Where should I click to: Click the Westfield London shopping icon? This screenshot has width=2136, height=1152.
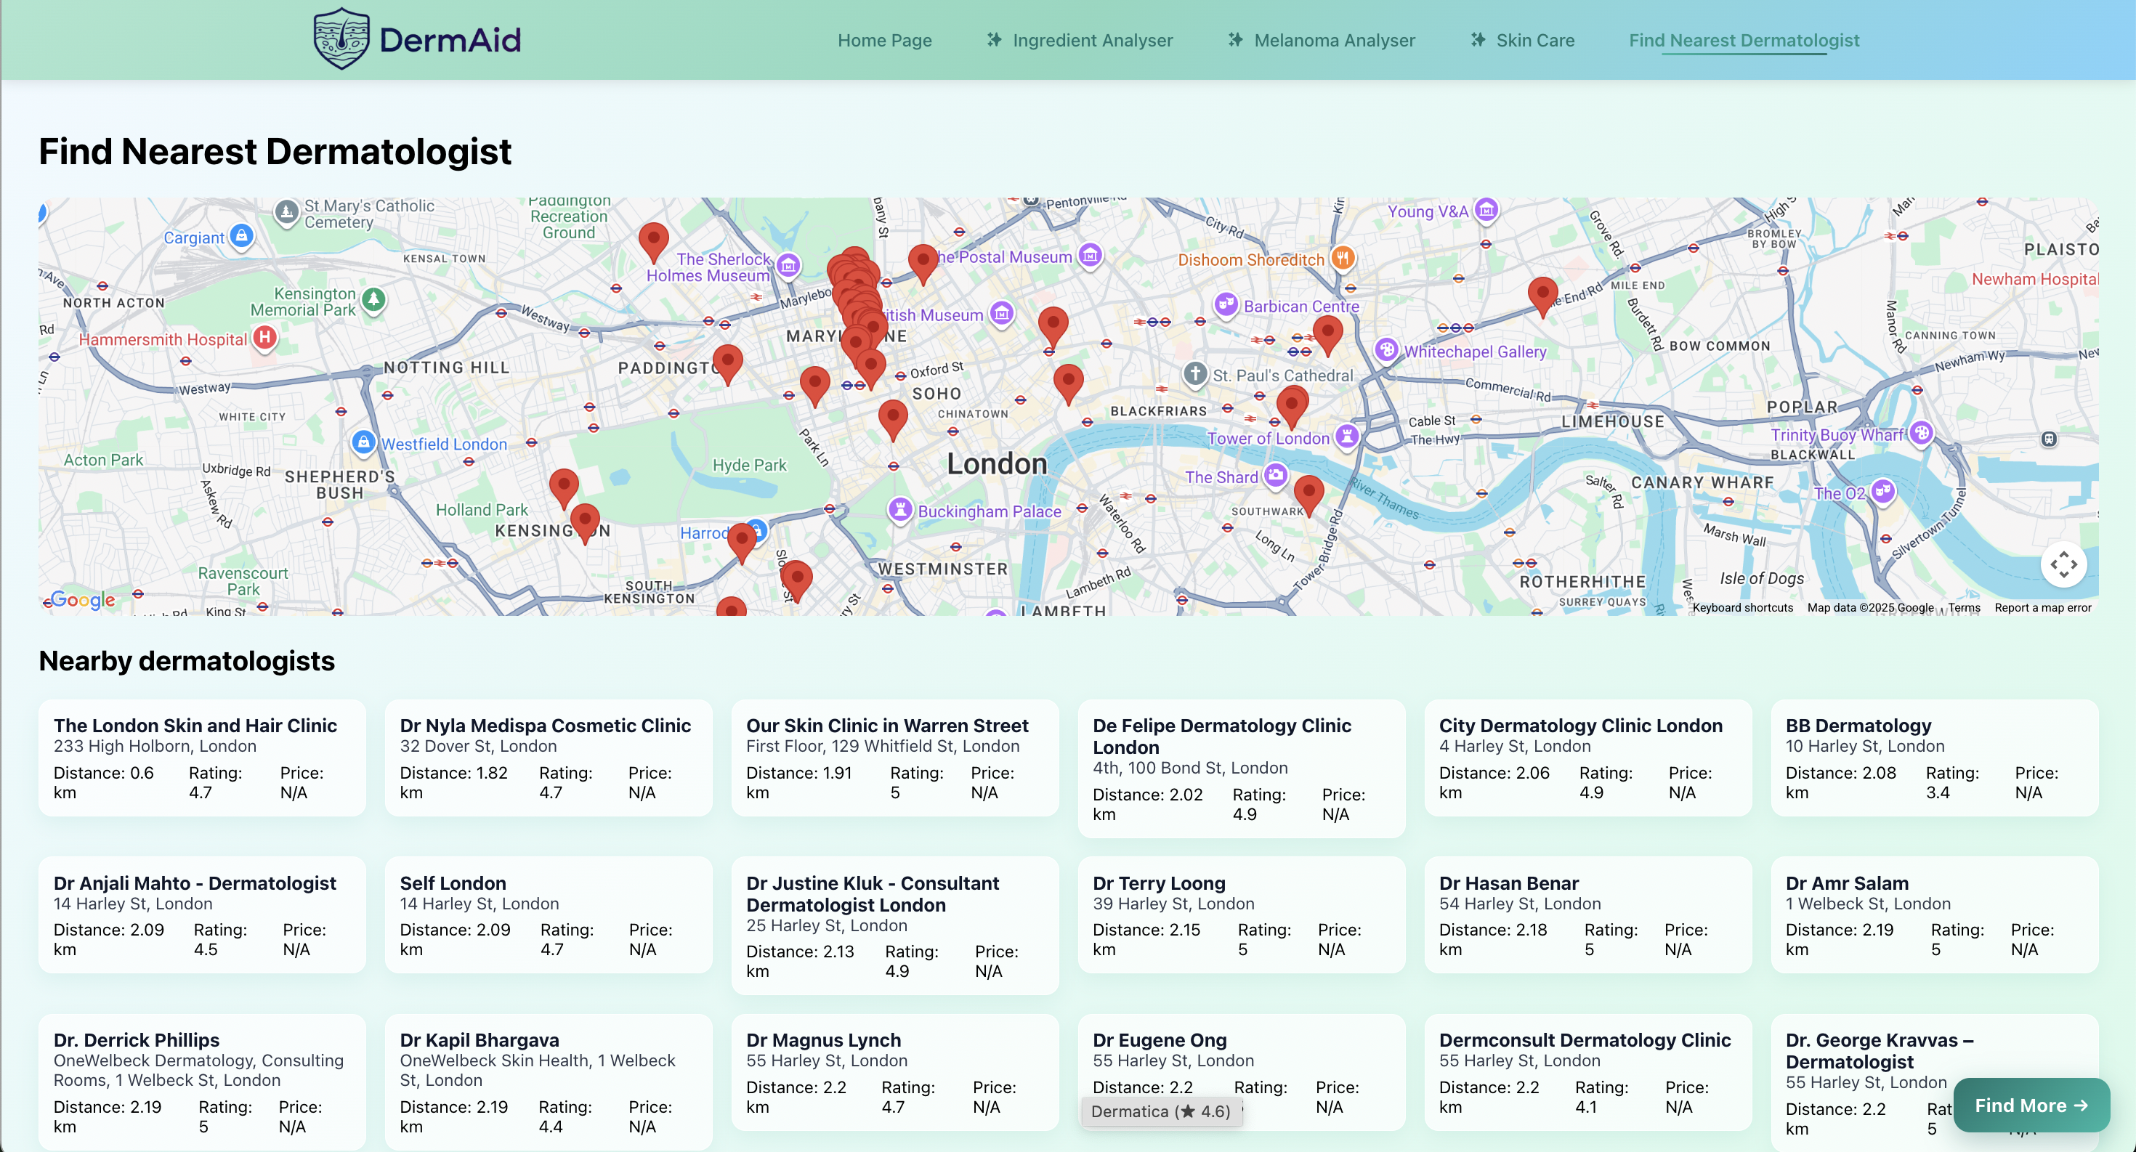[363, 442]
